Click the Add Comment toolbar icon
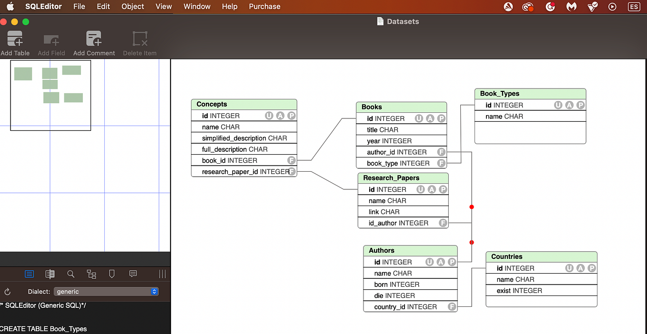647x334 pixels. click(93, 39)
